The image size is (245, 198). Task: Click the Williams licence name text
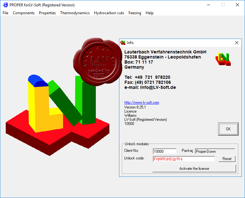pyautogui.click(x=130, y=115)
